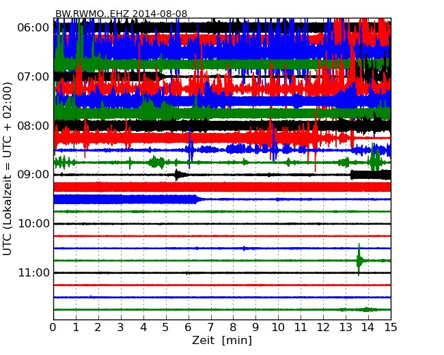Click the x-axis tick label 2
The width and height of the screenshot is (444, 355).
[98, 328]
